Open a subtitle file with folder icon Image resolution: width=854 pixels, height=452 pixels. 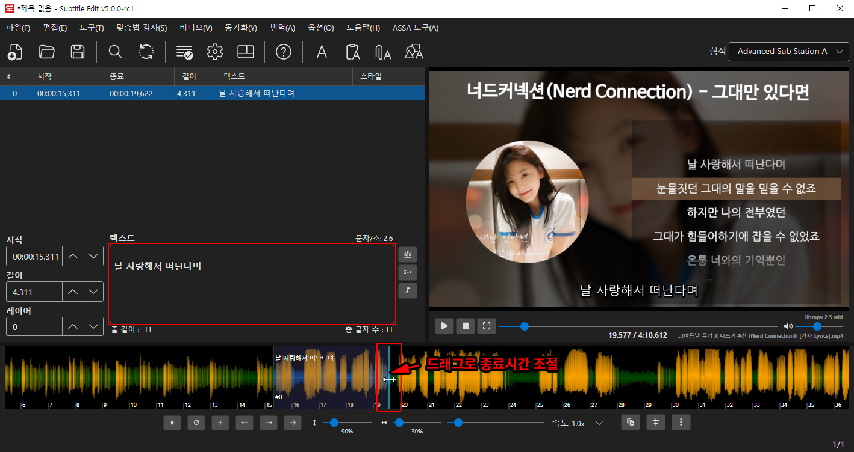click(46, 52)
